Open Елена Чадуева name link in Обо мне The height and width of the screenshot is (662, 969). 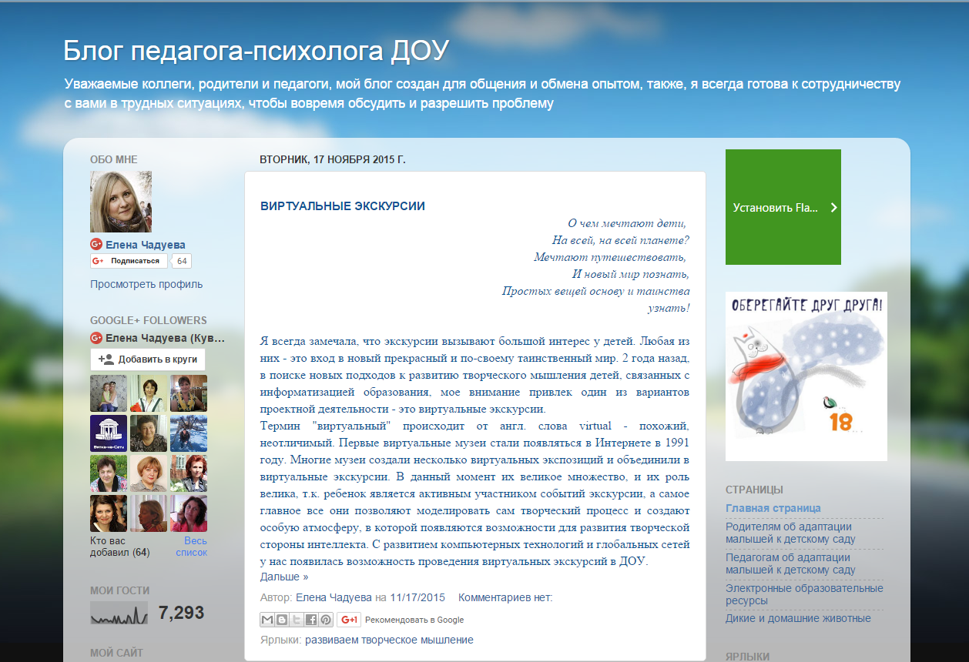[x=146, y=245]
